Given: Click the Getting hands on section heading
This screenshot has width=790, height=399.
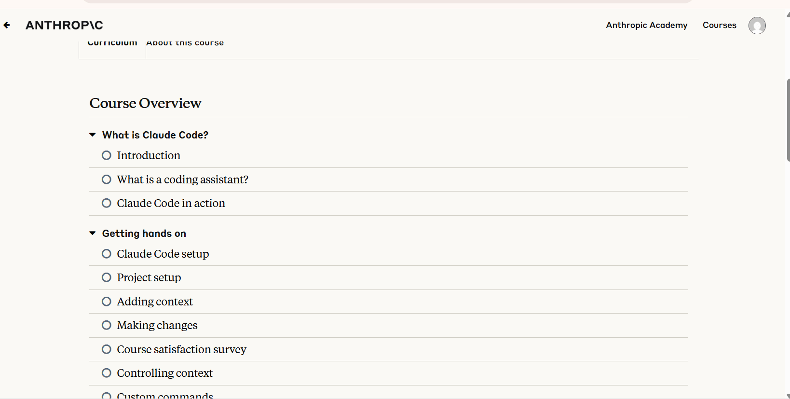Looking at the screenshot, I should [x=144, y=234].
